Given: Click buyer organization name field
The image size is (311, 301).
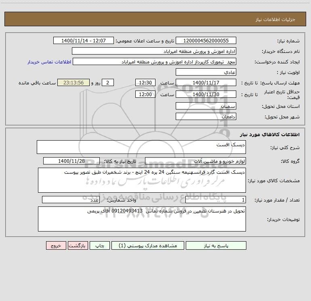Looking at the screenshot, I should 154,51.
